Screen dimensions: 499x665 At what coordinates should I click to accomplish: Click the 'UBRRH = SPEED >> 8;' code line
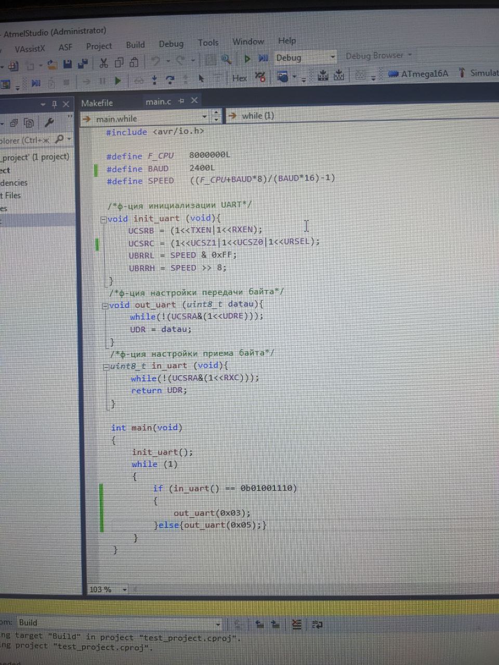pyautogui.click(x=177, y=268)
